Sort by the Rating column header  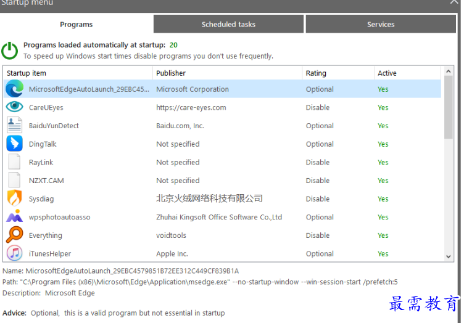click(338, 73)
